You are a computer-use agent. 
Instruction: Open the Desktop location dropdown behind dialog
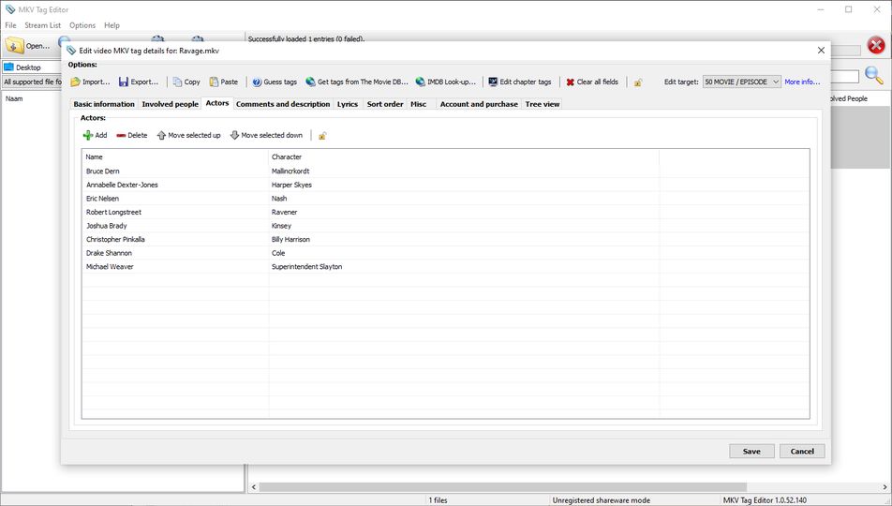[32, 67]
